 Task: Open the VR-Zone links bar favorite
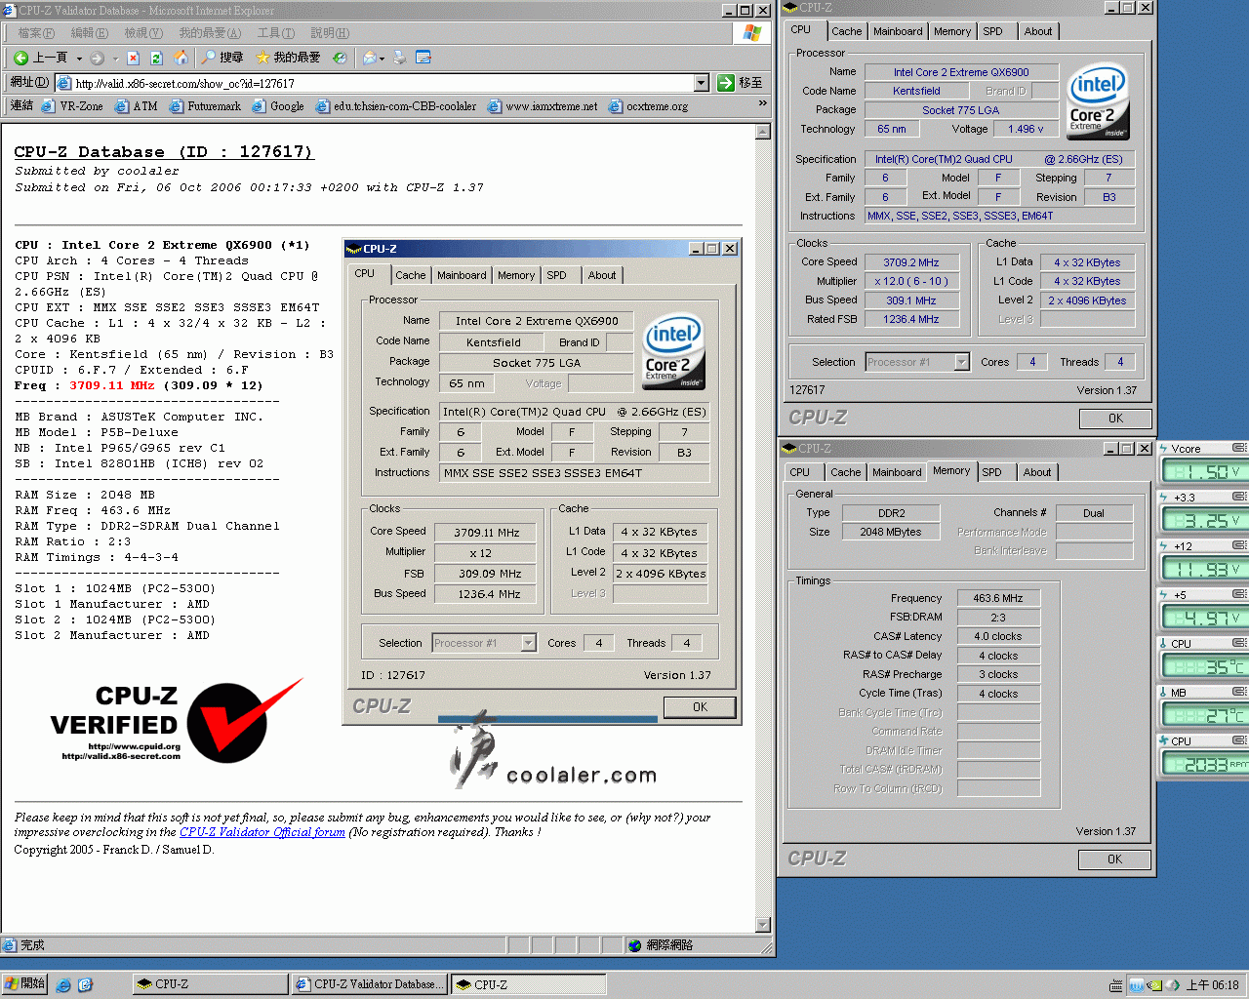coord(72,106)
